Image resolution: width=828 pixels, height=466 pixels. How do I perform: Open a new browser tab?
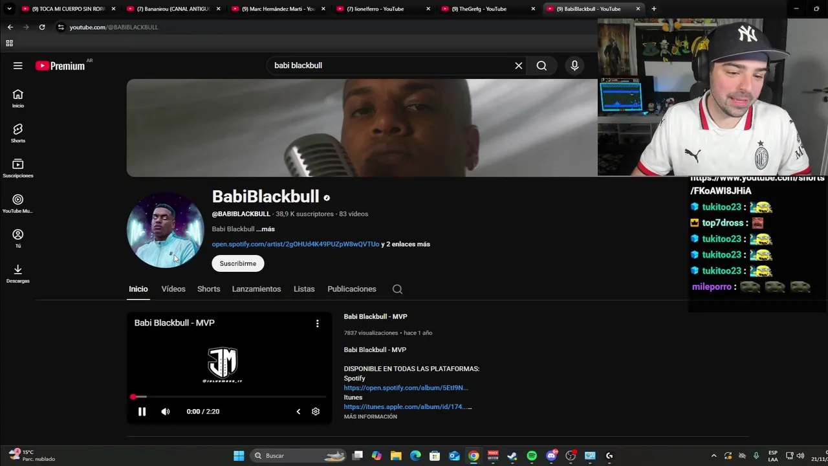pyautogui.click(x=653, y=9)
